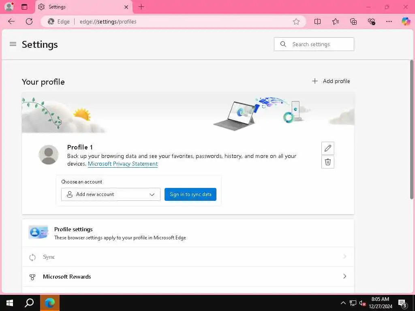Close the Settings tab
Viewport: 415px width, 311px height.
126,7
